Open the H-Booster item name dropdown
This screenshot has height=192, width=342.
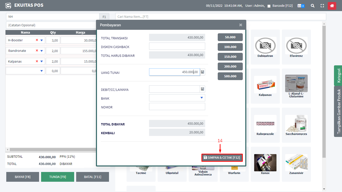(x=42, y=40)
